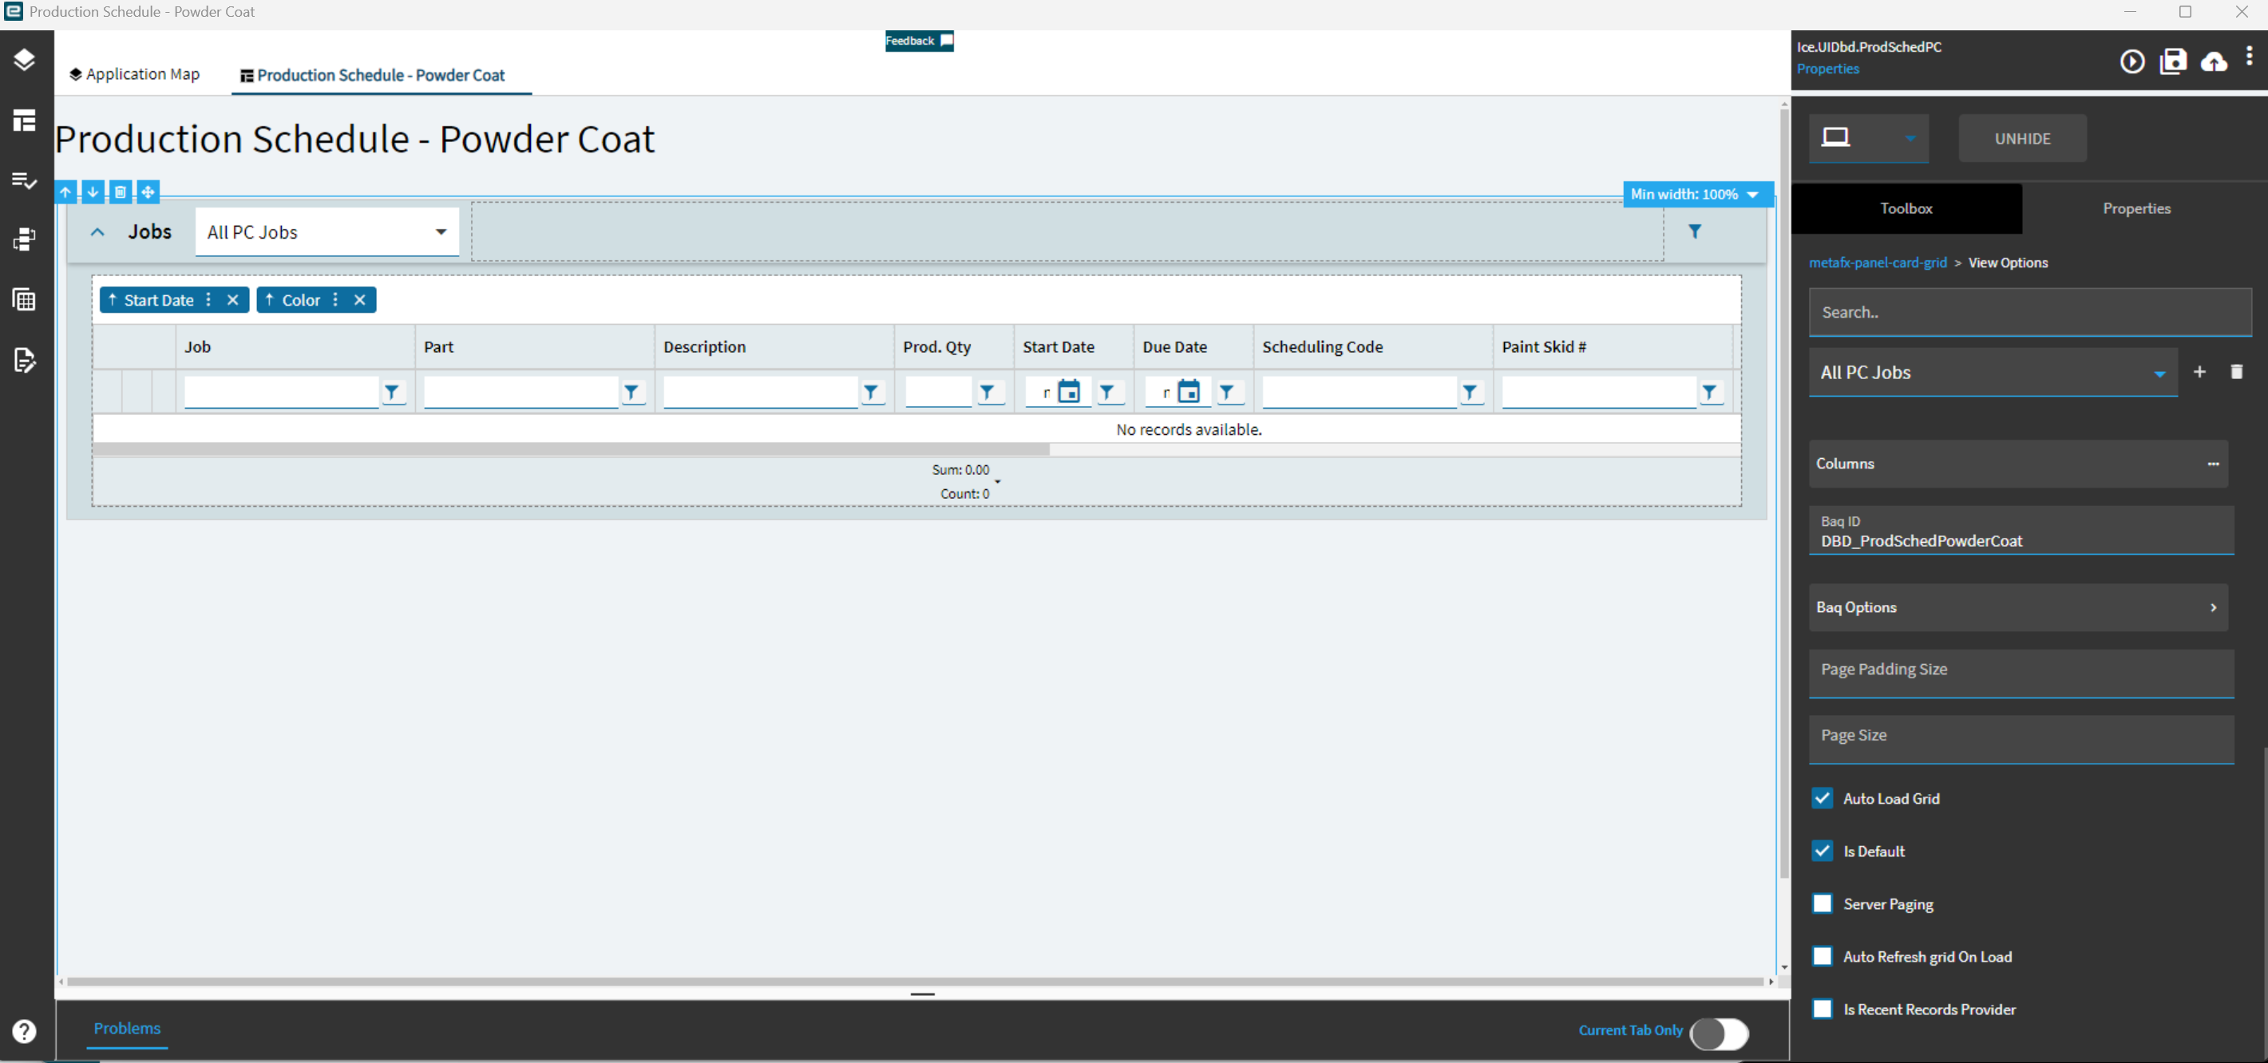This screenshot has height=1063, width=2268.
Task: Toggle the Current Tab Only switch
Action: (x=1720, y=1033)
